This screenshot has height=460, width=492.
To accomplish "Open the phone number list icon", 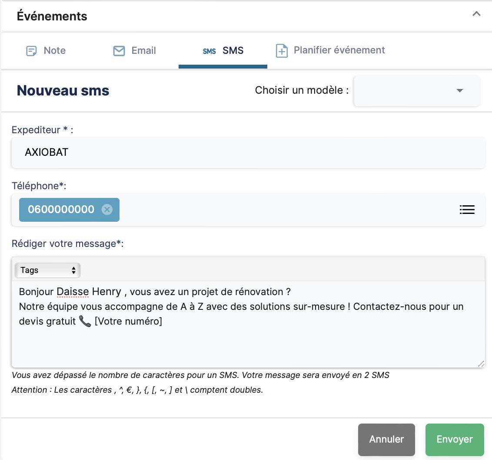I will pyautogui.click(x=467, y=210).
